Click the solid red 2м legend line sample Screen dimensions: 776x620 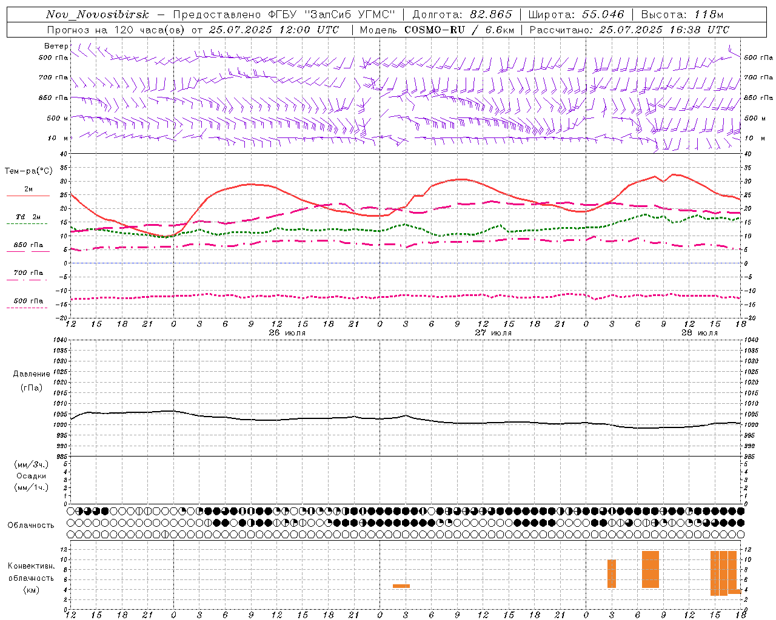(x=28, y=196)
